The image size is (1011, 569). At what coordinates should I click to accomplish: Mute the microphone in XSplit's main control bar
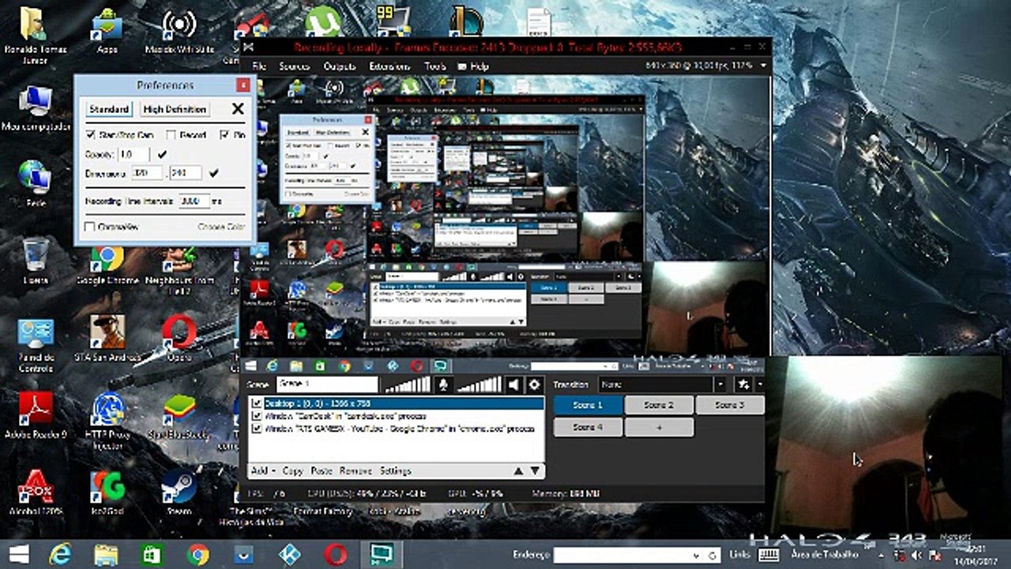444,385
